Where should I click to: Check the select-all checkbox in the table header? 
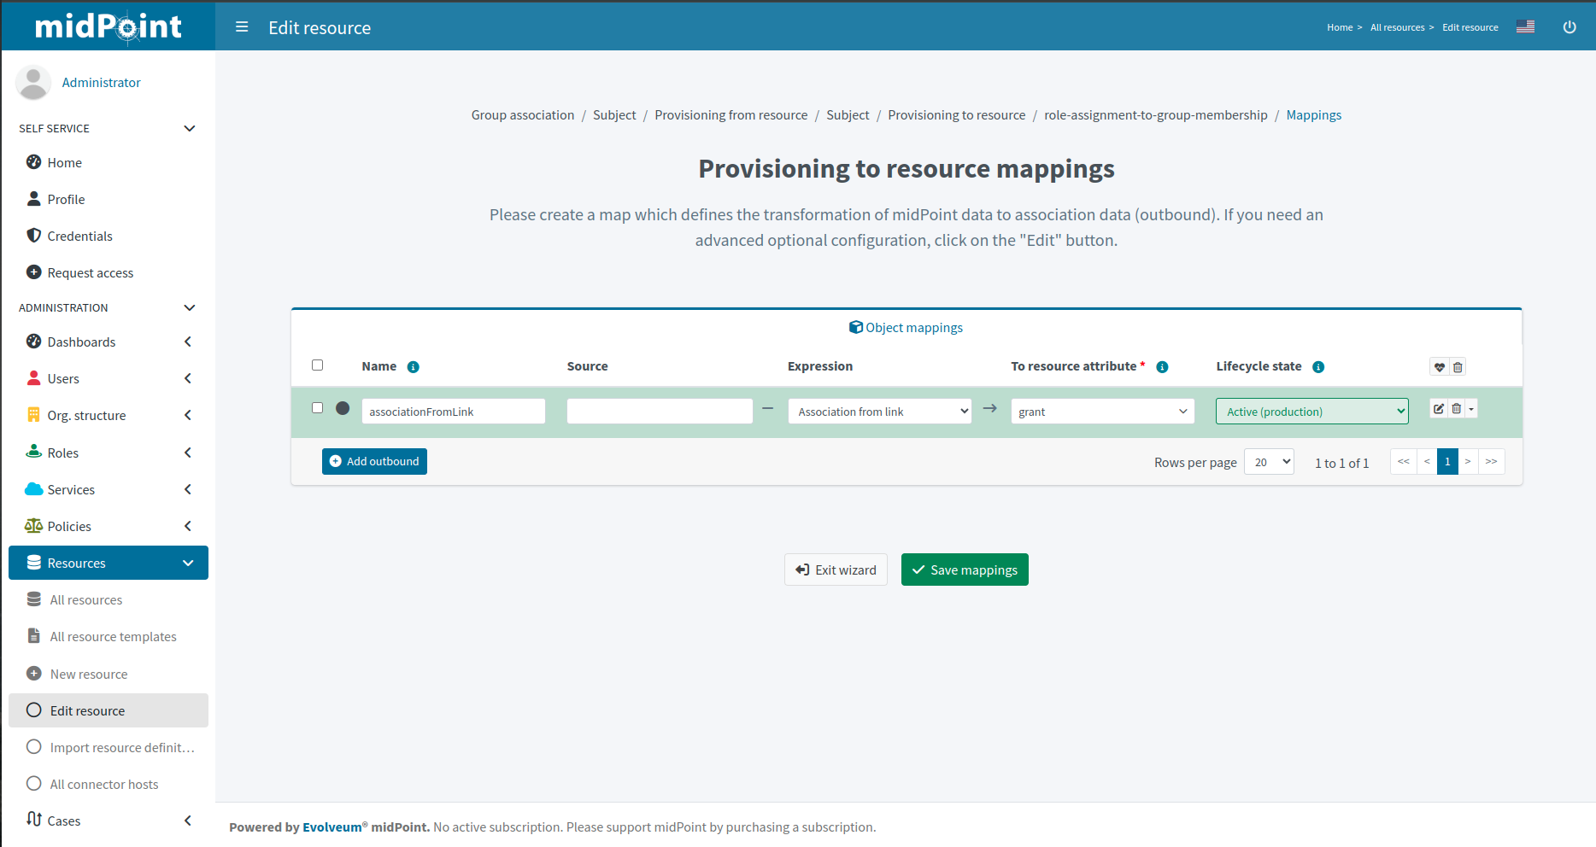[x=317, y=365]
